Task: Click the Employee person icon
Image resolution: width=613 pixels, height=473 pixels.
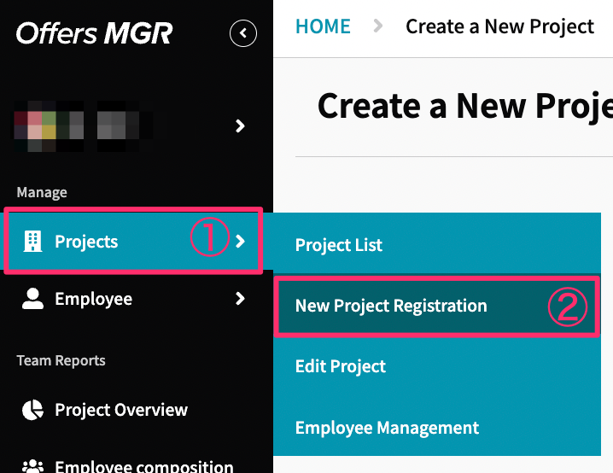Action: pos(32,299)
